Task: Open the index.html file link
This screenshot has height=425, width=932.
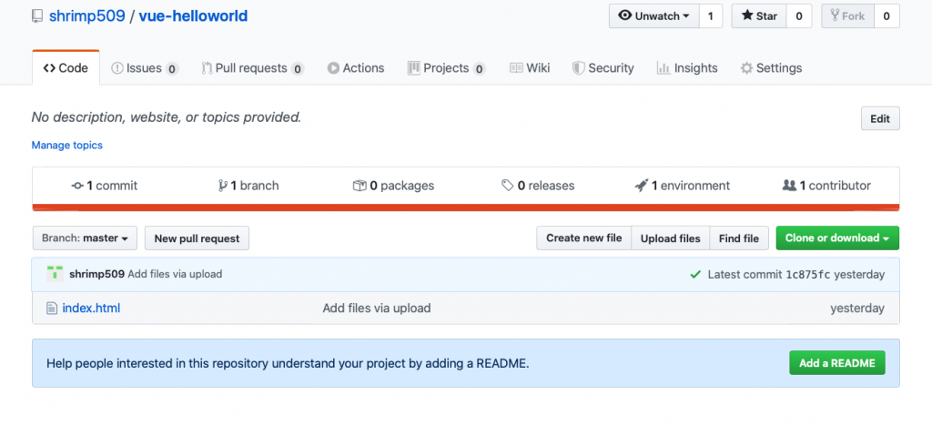Action: 91,309
